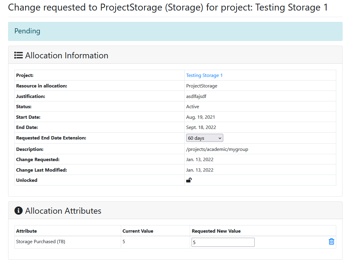Viewport: 351px width, 263px height.
Task: Click the Change Last Modified date value
Action: (x=200, y=170)
